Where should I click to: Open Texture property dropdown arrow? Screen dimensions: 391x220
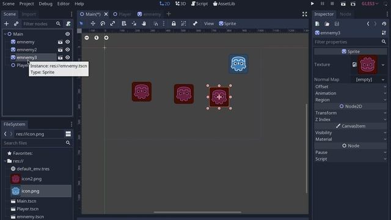(383, 65)
